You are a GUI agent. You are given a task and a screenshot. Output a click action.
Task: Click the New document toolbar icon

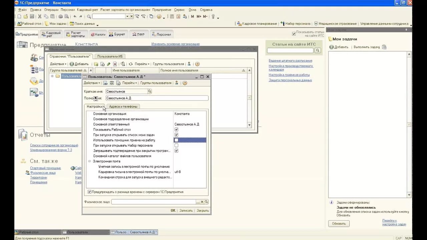pos(19,16)
